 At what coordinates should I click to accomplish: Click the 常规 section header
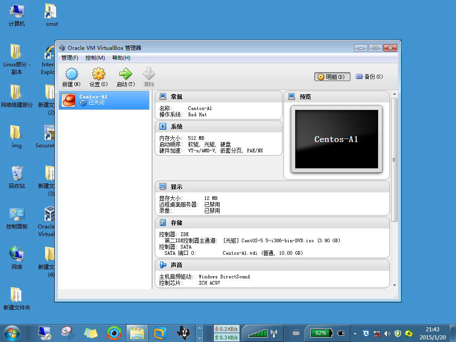coord(219,97)
